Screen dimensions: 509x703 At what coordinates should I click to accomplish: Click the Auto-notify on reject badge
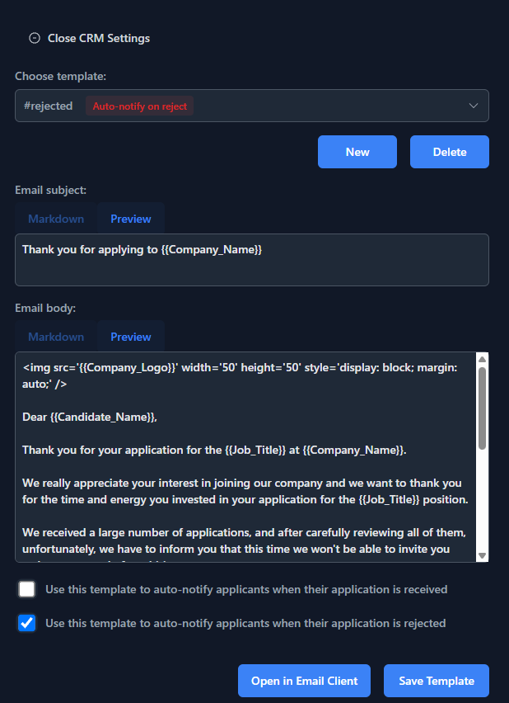tap(140, 106)
